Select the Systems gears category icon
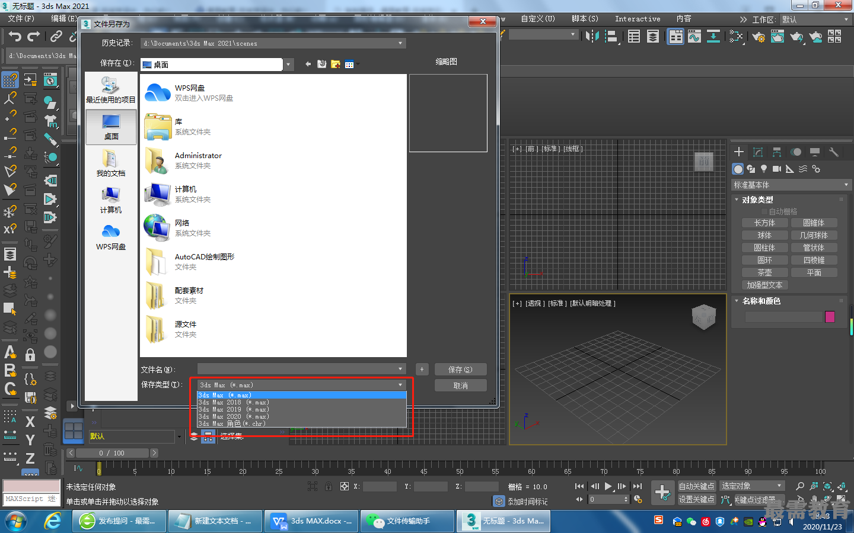The image size is (854, 533). [x=816, y=169]
